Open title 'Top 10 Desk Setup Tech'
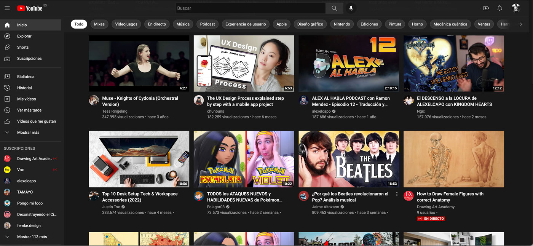The image size is (533, 246). pyautogui.click(x=140, y=197)
